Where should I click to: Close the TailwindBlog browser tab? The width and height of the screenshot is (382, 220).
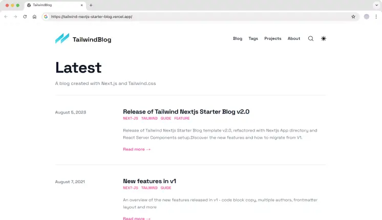point(81,5)
